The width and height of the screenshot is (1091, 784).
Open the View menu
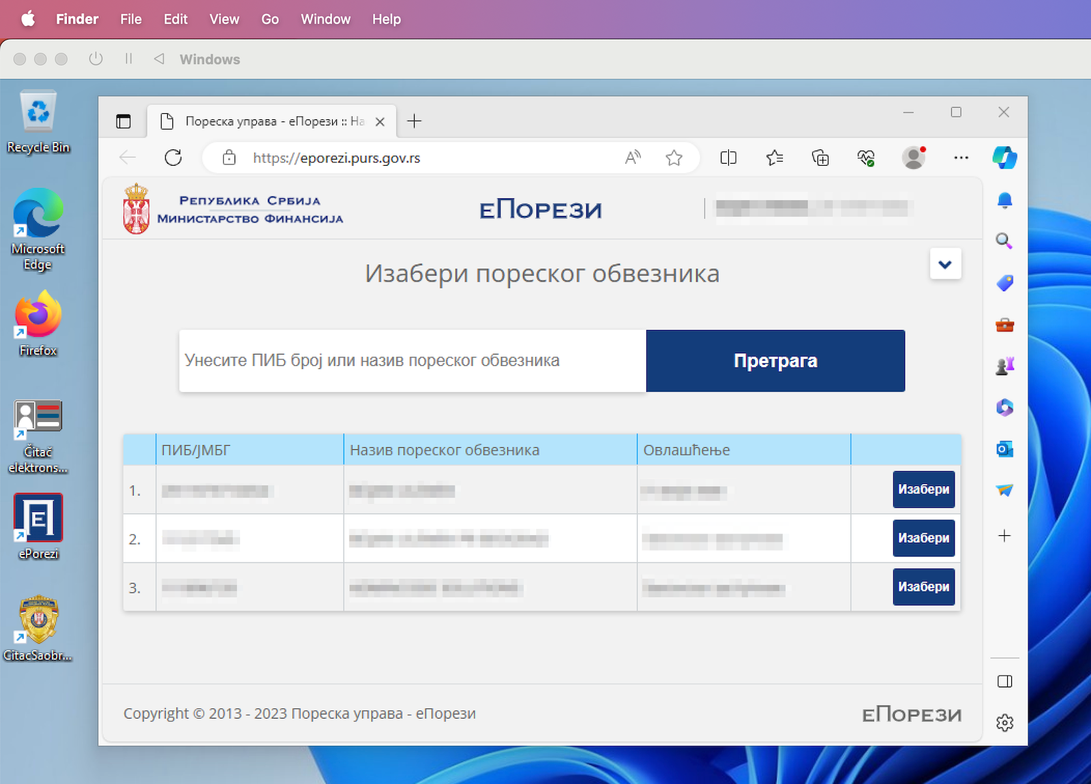tap(224, 19)
